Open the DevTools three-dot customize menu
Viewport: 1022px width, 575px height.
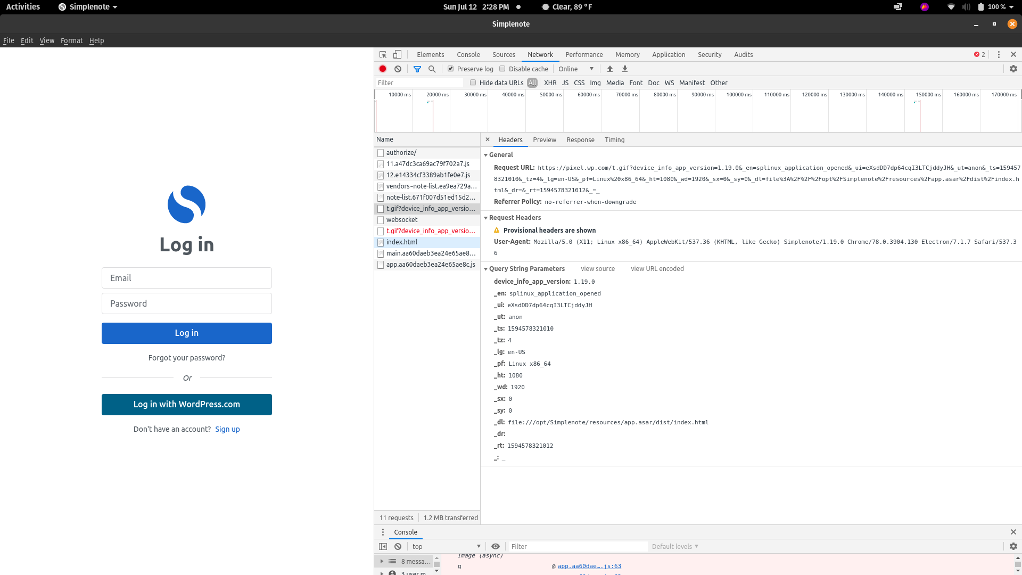pyautogui.click(x=999, y=54)
